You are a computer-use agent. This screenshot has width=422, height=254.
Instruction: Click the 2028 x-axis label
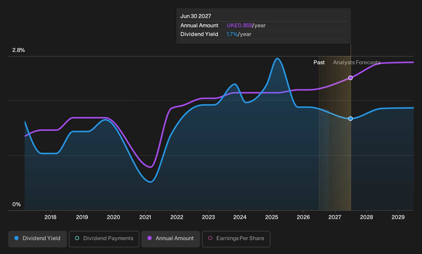tap(366, 217)
